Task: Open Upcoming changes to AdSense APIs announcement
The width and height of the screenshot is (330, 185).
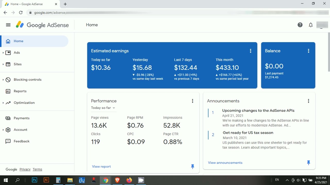Action: (x=258, y=110)
